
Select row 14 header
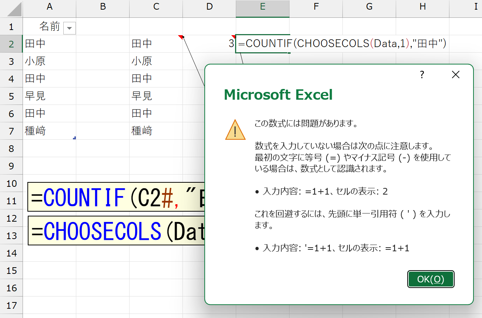coord(11,253)
